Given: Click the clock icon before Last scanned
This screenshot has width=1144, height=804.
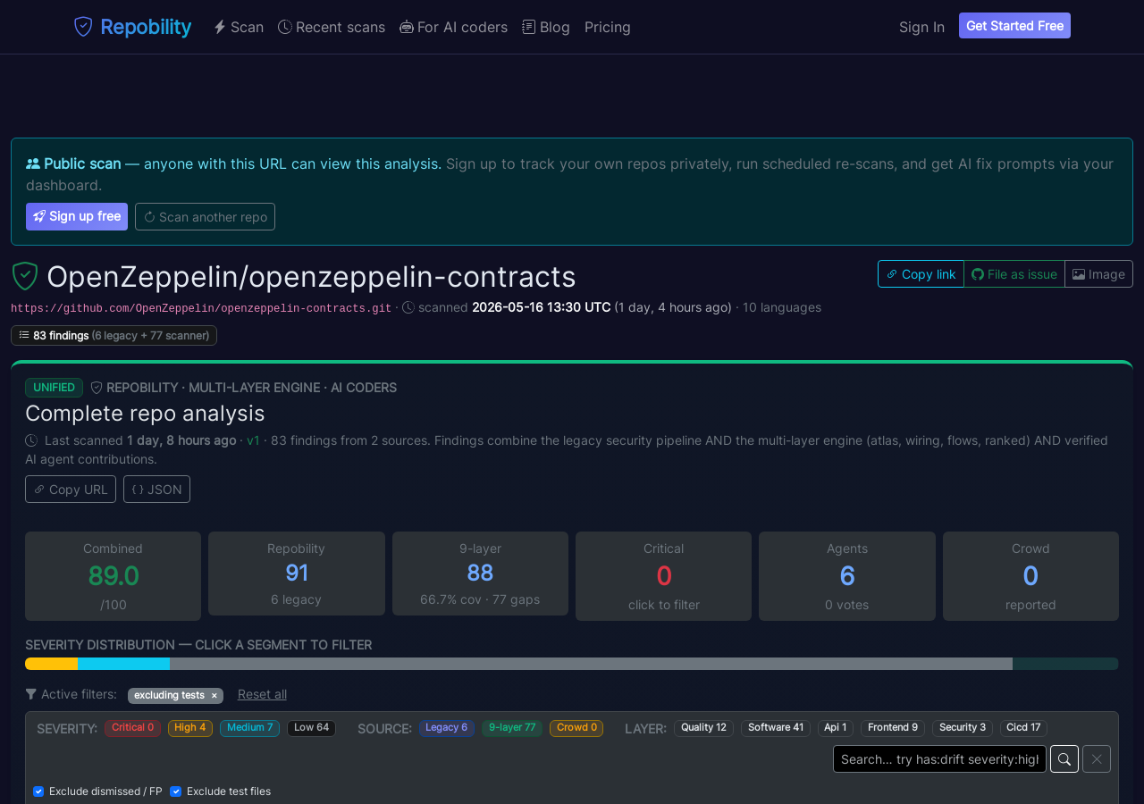Looking at the screenshot, I should tap(31, 440).
